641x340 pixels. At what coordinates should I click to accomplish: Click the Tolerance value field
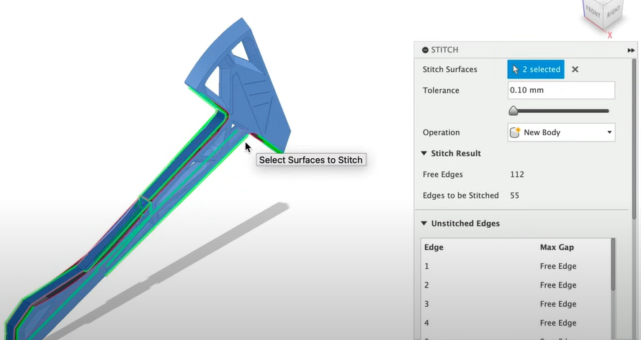tap(560, 91)
